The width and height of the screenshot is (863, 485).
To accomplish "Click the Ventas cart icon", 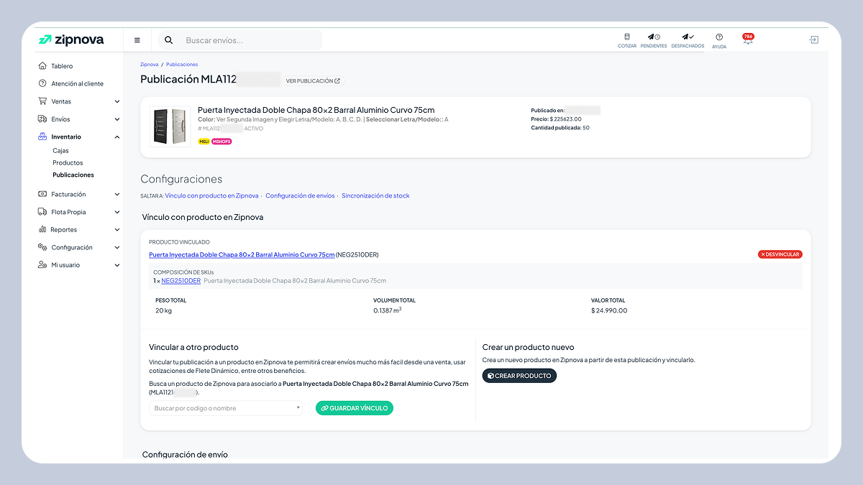I will [x=42, y=101].
